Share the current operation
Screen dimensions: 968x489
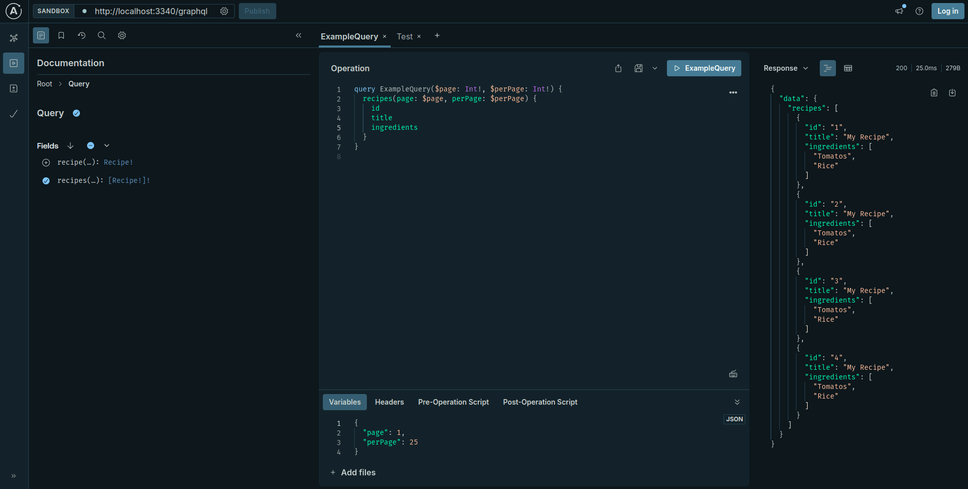click(x=618, y=68)
